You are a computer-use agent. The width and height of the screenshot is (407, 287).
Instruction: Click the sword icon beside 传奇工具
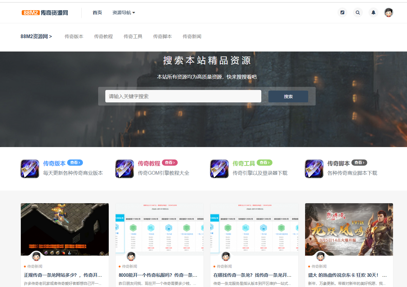[x=219, y=169]
